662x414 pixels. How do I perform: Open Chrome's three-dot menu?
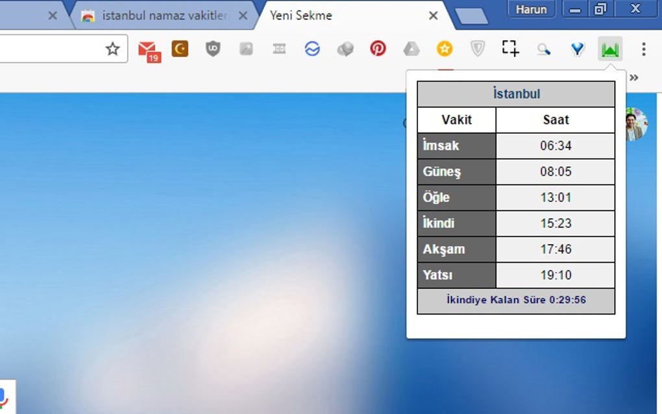tap(644, 48)
